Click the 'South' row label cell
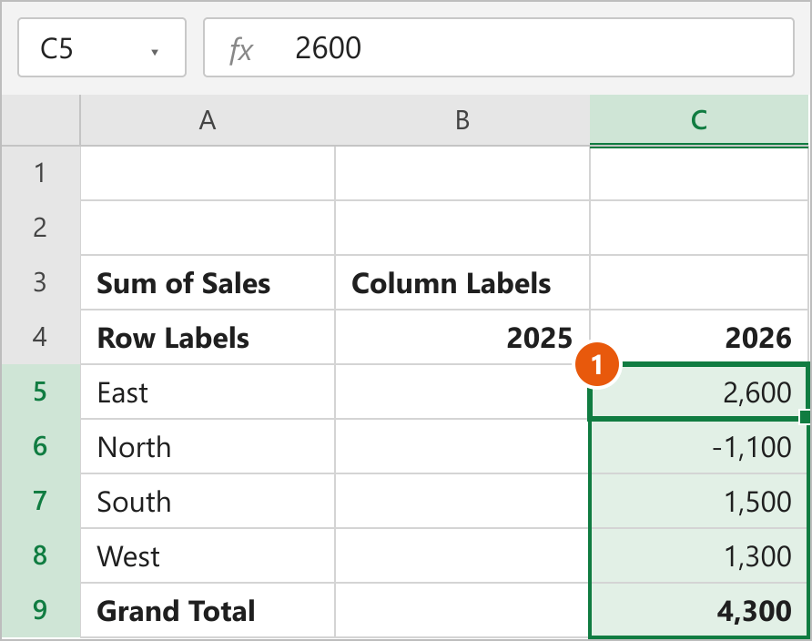 point(208,501)
